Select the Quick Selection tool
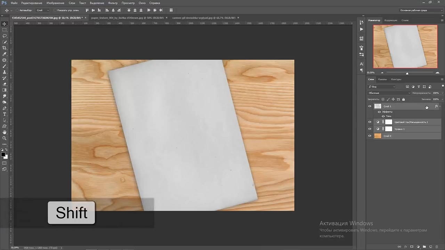 point(5,42)
